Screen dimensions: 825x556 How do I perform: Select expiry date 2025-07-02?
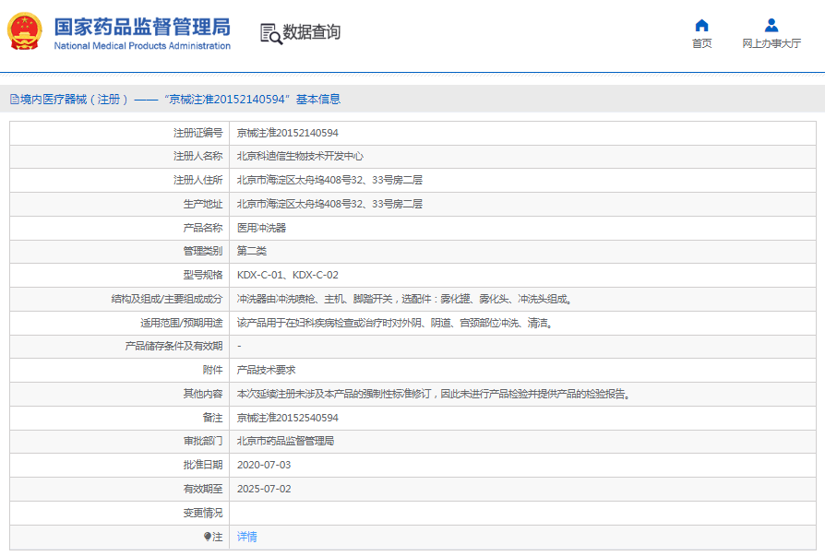coord(264,489)
